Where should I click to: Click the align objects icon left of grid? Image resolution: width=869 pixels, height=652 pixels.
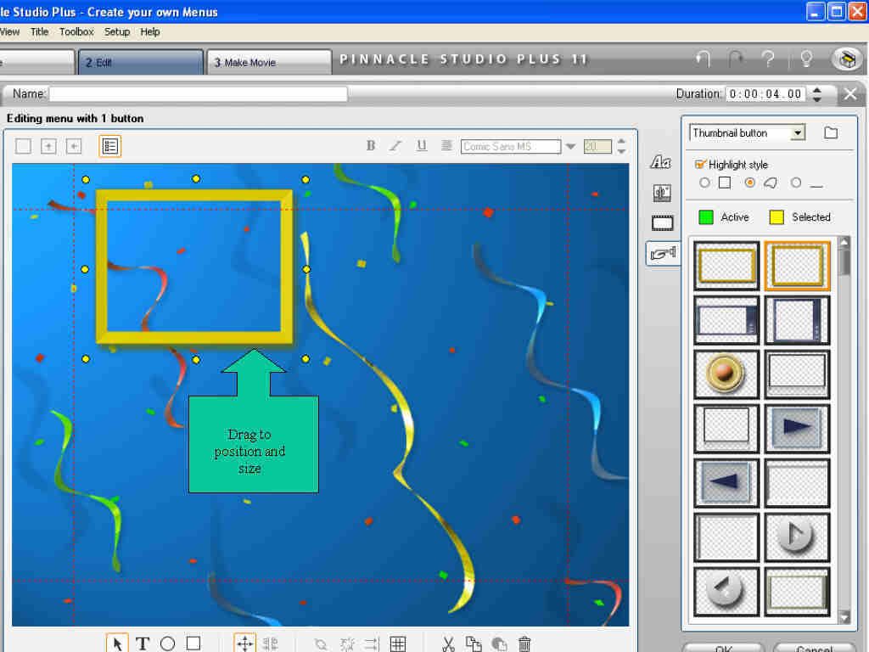[372, 644]
